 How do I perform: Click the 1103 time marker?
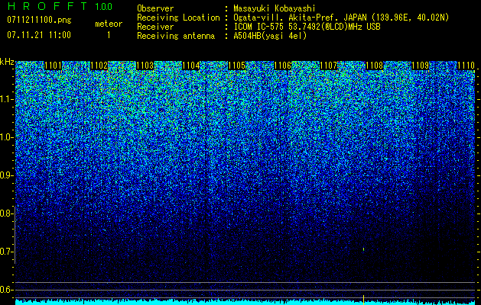pyautogui.click(x=145, y=66)
